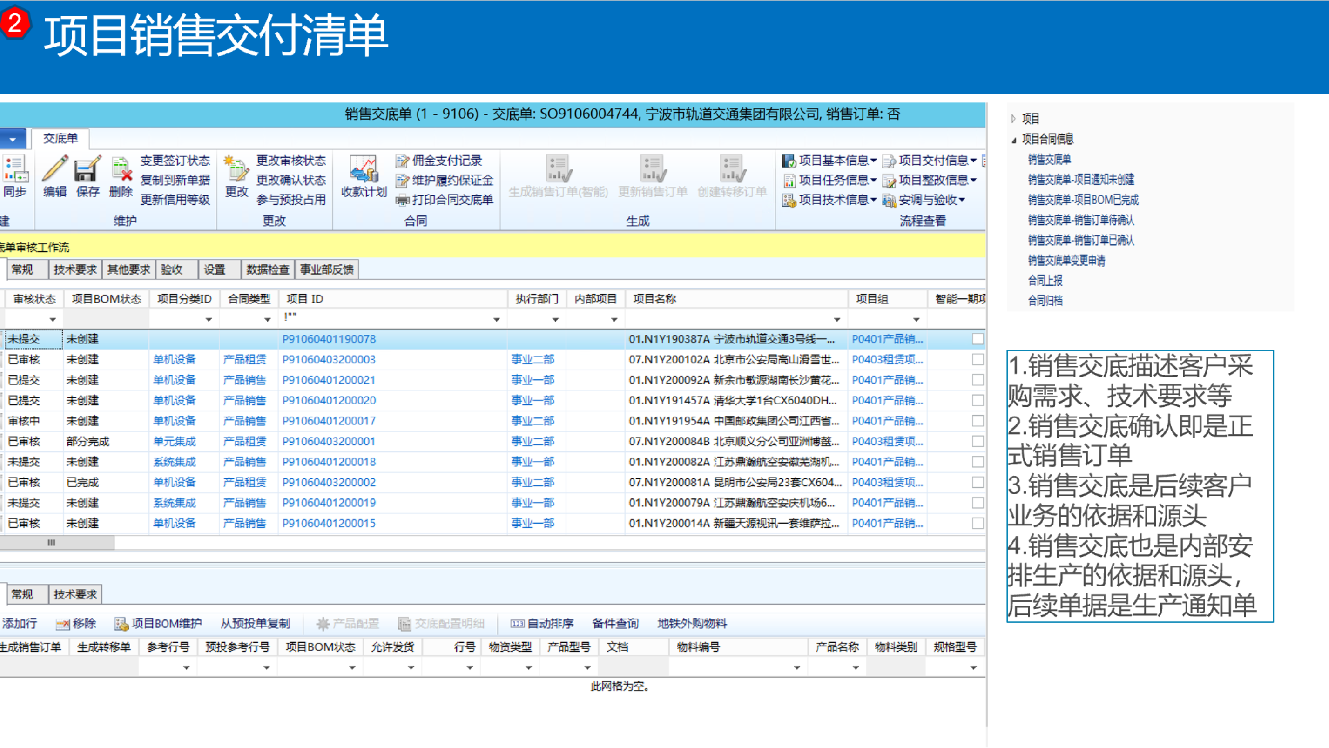
Task: Open the file menu dropdown button
Action: click(x=12, y=139)
